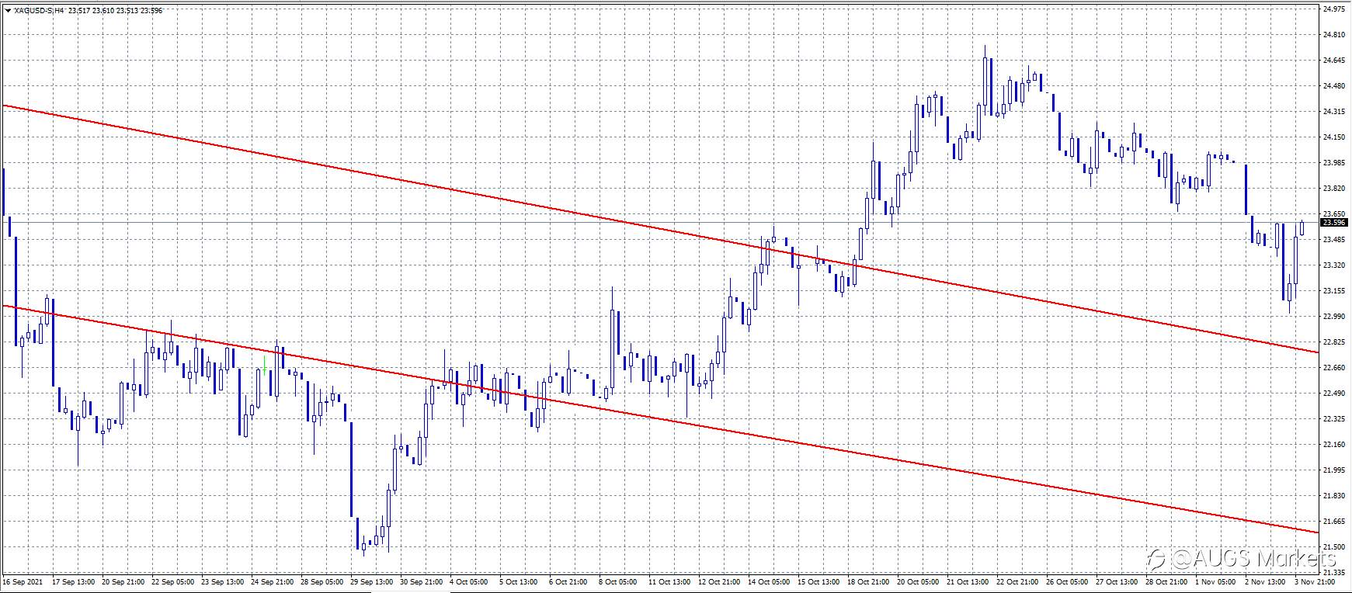Click the 1 Nov 05:00 time label
The width and height of the screenshot is (1352, 593).
1215,581
